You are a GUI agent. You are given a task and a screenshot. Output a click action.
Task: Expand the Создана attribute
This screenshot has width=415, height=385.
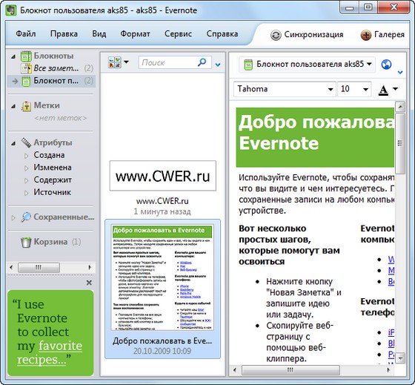coord(26,156)
